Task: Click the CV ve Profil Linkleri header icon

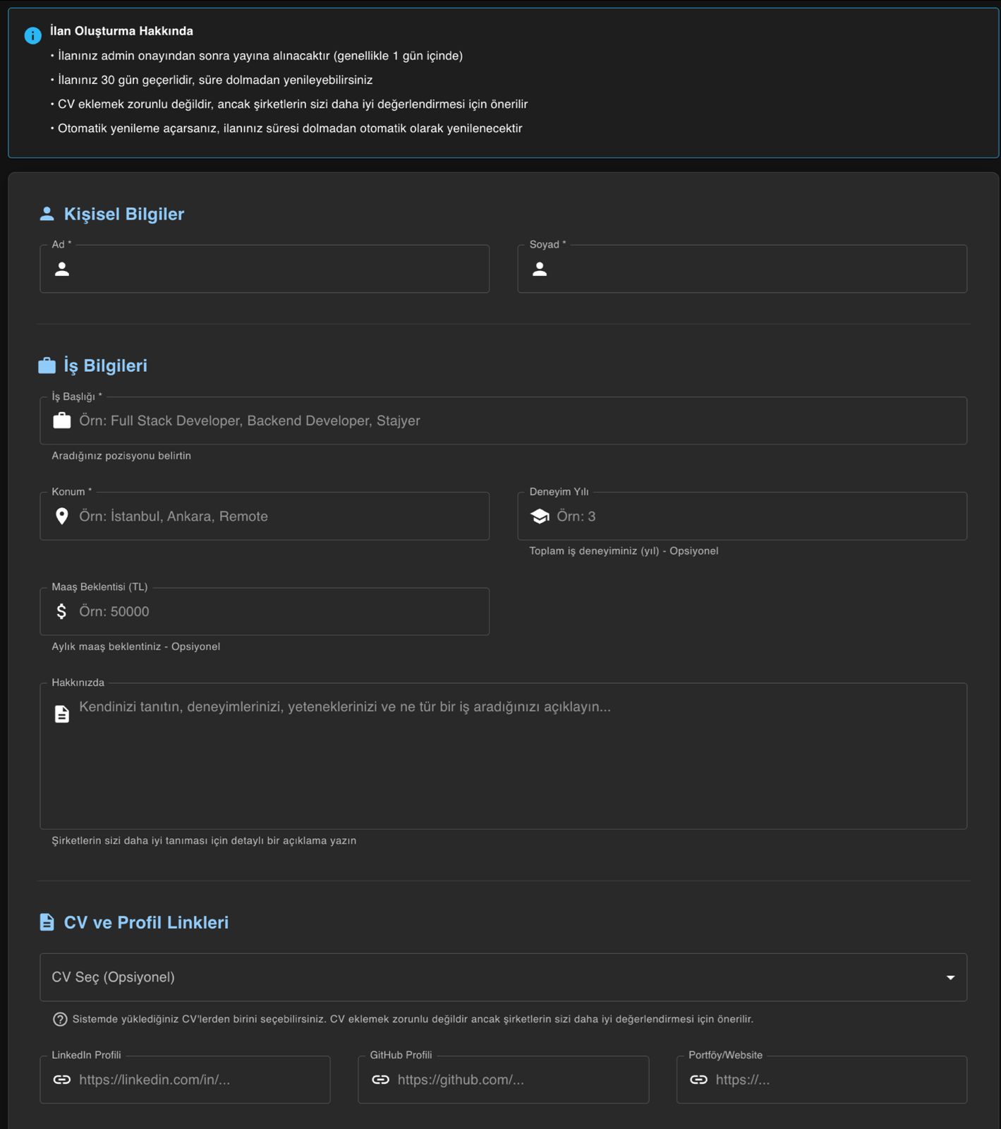Action: tap(47, 922)
